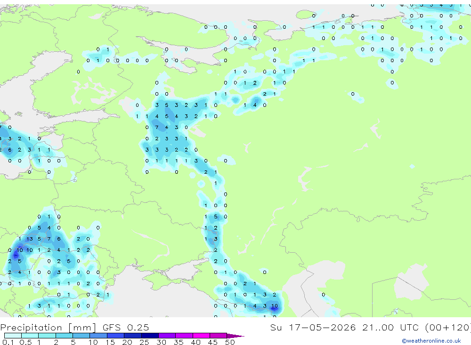Click the legend swatch between 15 and 20

(115, 336)
